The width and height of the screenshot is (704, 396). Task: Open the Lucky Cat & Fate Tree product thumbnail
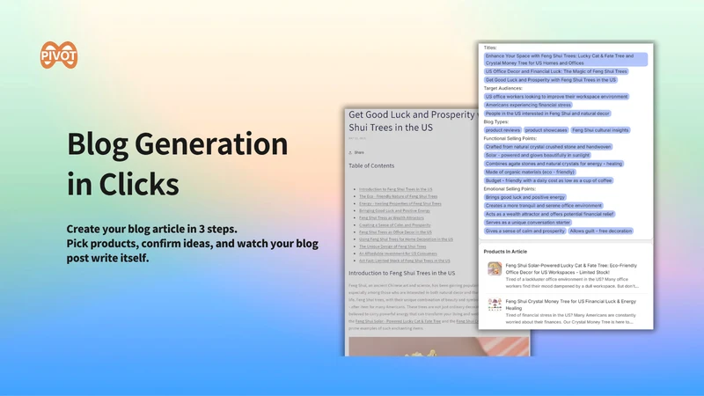[x=495, y=268]
